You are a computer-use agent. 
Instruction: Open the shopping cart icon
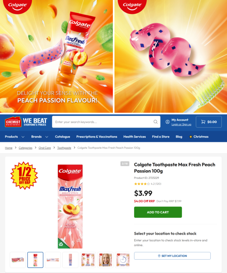[x=203, y=122]
